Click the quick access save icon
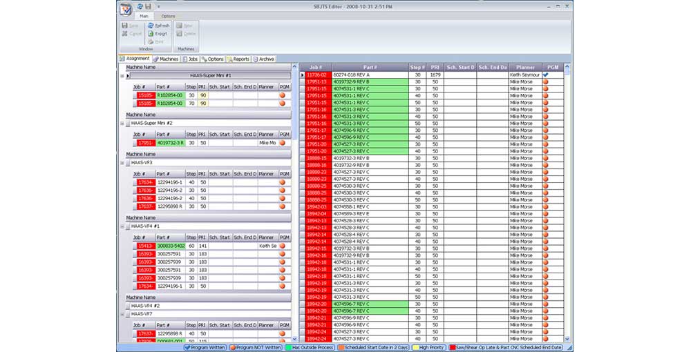691x352 pixels. pos(148,7)
